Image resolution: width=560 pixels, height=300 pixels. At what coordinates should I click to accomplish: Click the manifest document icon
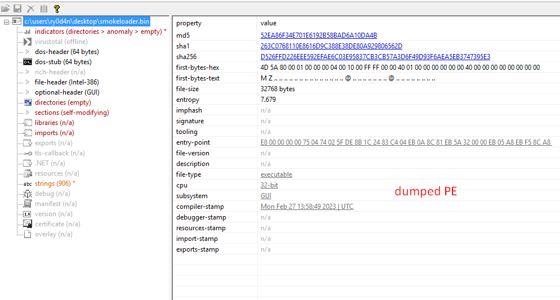coord(28,204)
